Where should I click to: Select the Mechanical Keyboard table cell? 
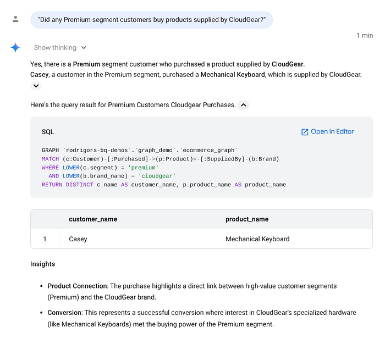(257, 239)
